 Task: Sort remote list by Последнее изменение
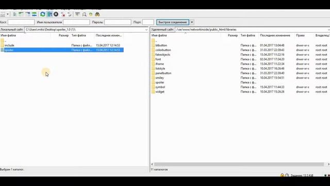pos(276,36)
